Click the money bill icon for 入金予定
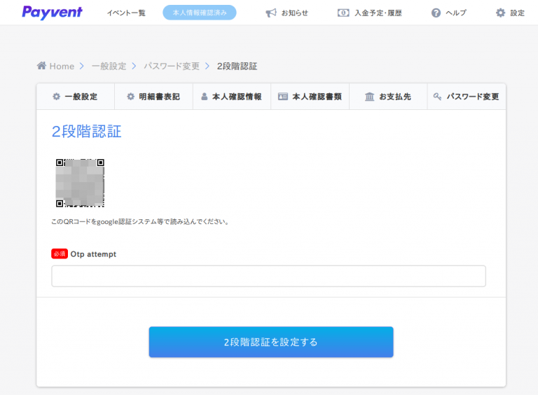 click(x=343, y=13)
